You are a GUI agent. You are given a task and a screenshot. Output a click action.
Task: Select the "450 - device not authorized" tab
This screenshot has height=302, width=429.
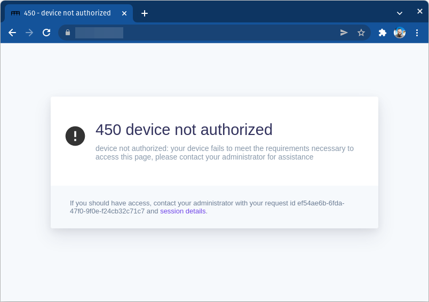pos(67,13)
